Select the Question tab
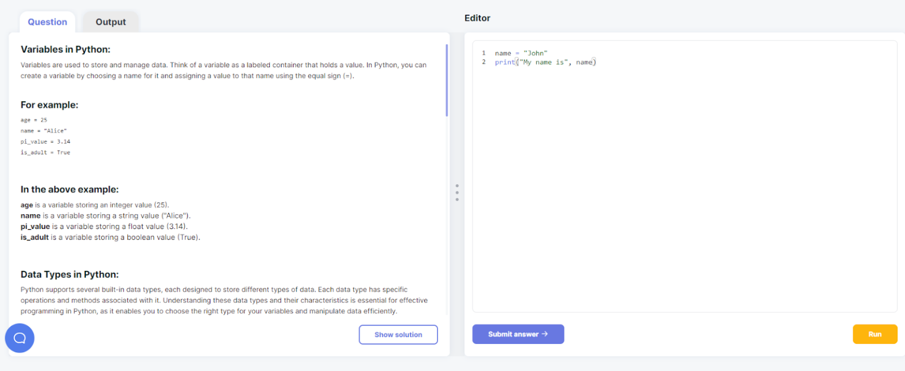 (47, 22)
